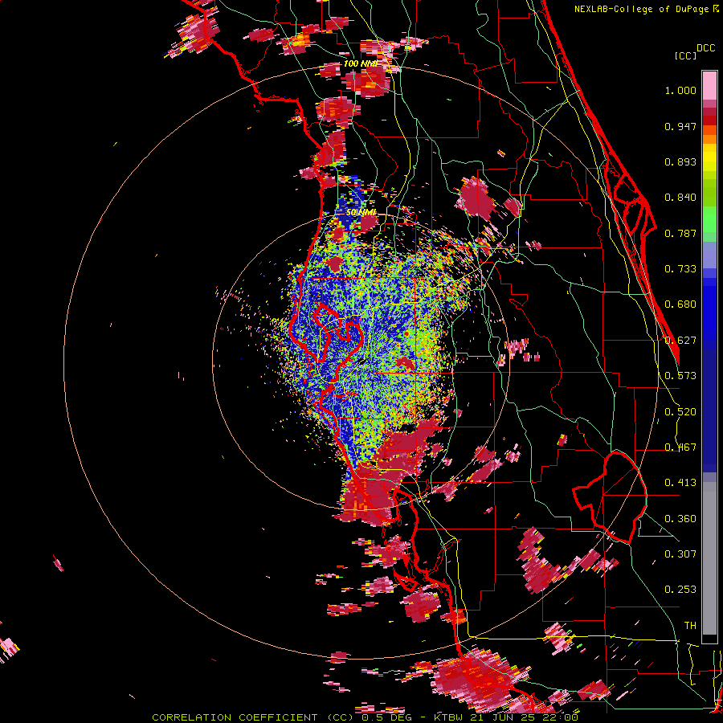The image size is (723, 723).
Task: Select the 0.413 scale value
Action: click(x=680, y=483)
